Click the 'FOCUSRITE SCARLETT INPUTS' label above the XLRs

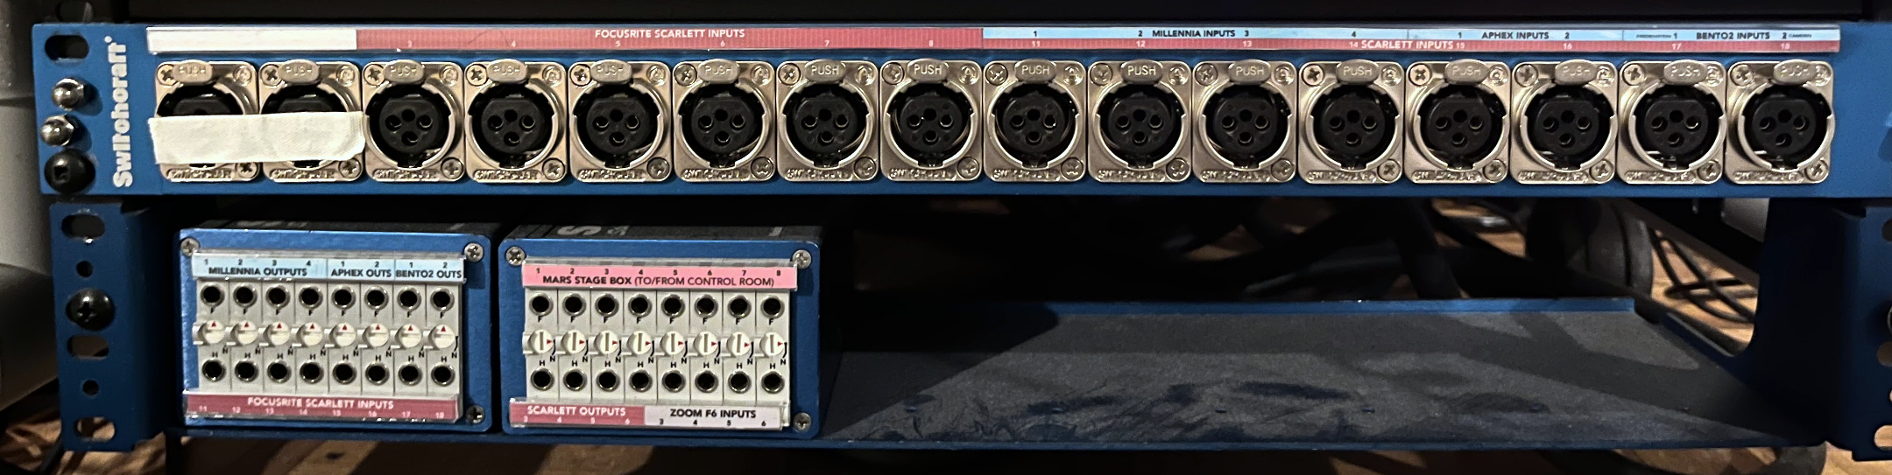click(669, 33)
